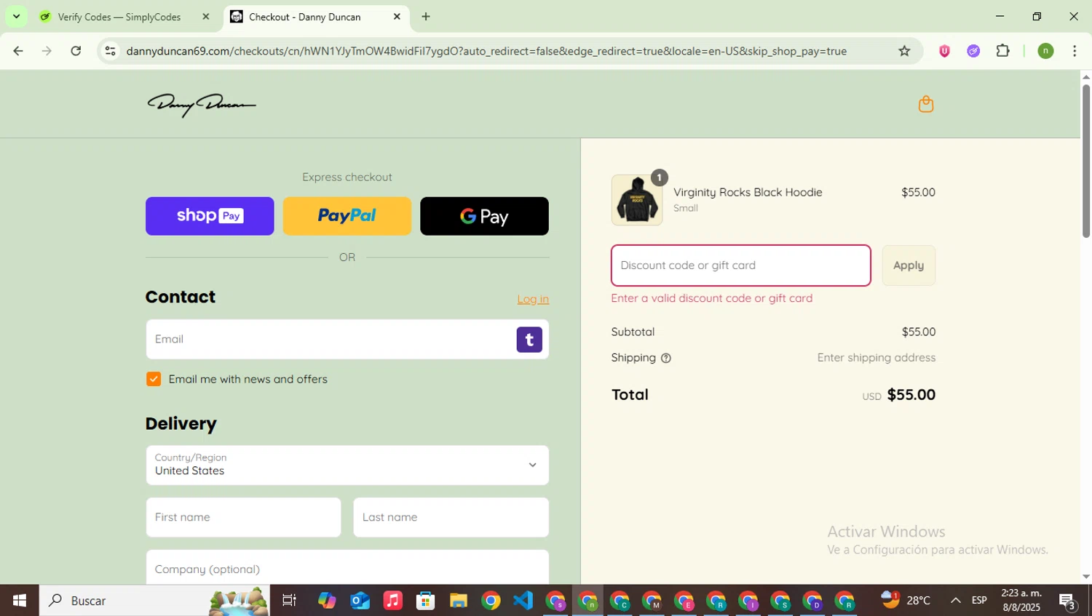Click the Virginity Rocks Black Hoodie title
The height and width of the screenshot is (616, 1092).
pos(748,192)
